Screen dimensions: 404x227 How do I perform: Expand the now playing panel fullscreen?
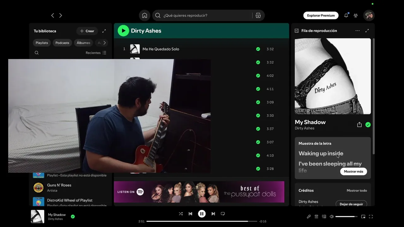(367, 31)
